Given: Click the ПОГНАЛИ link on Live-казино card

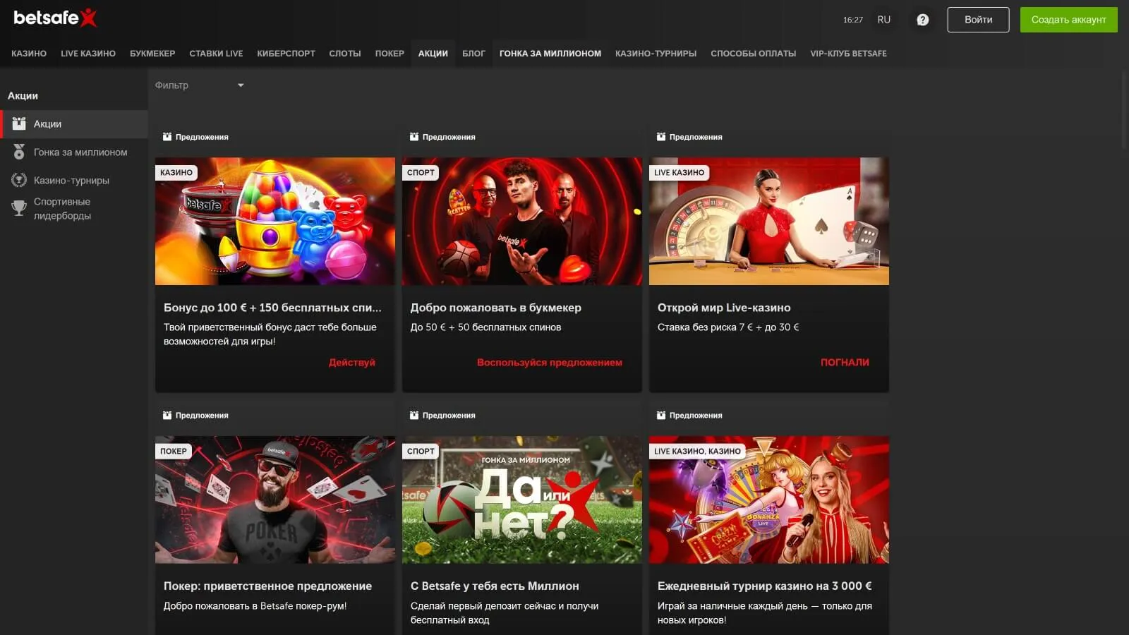Looking at the screenshot, I should point(845,363).
